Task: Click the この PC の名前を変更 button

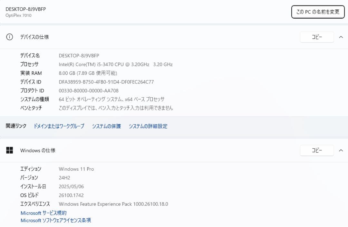Action: click(x=318, y=12)
